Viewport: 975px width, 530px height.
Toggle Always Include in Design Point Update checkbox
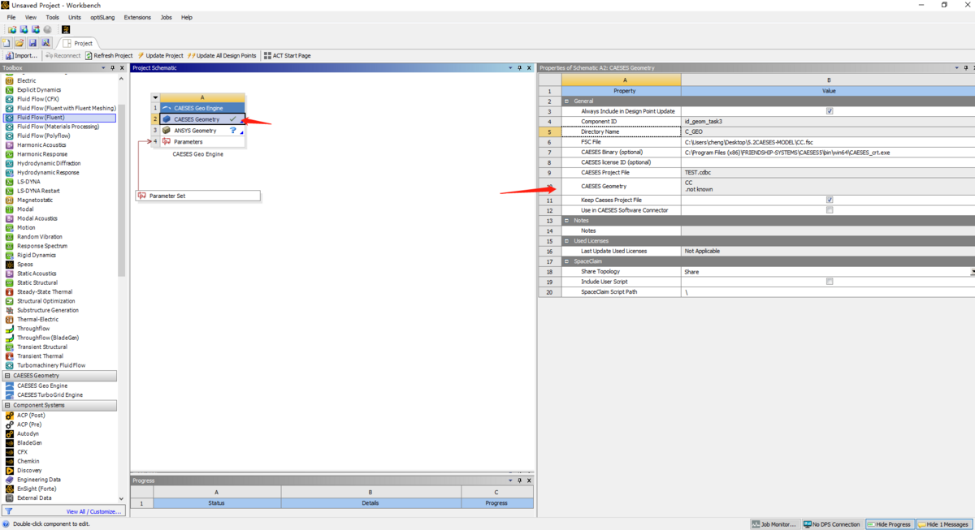[x=830, y=111]
